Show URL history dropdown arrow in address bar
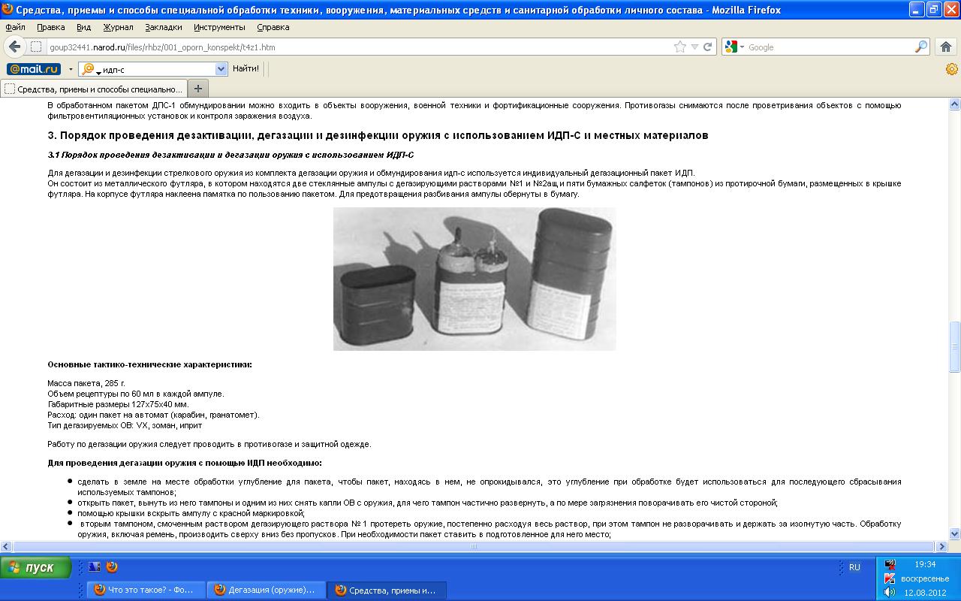This screenshot has height=601, width=961. click(x=694, y=47)
